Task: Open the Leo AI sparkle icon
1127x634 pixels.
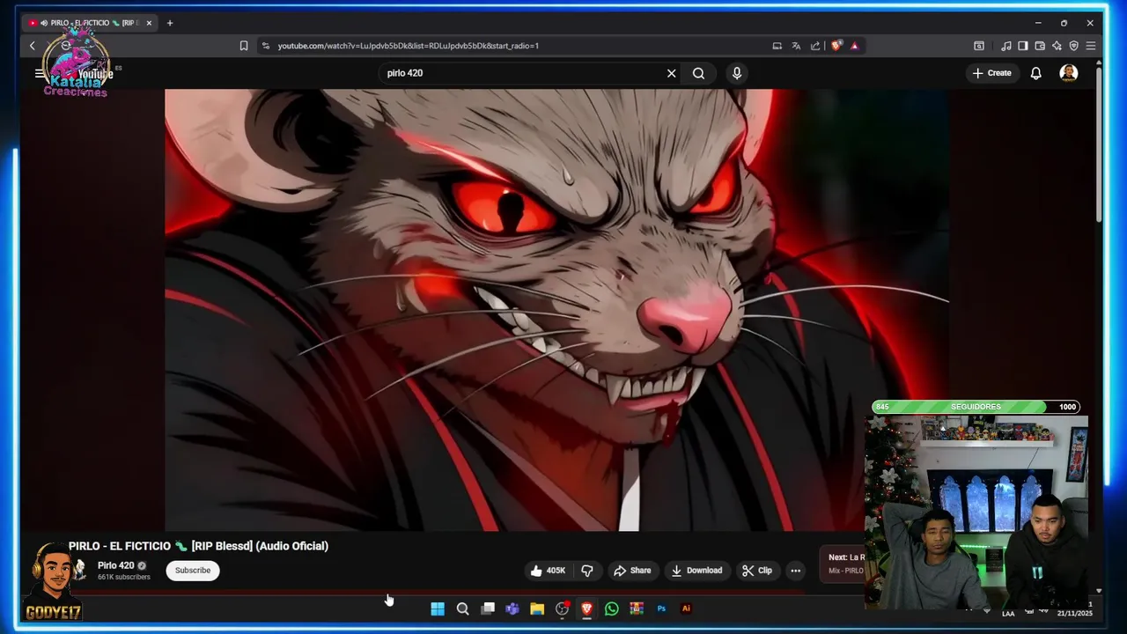Action: pos(1057,46)
